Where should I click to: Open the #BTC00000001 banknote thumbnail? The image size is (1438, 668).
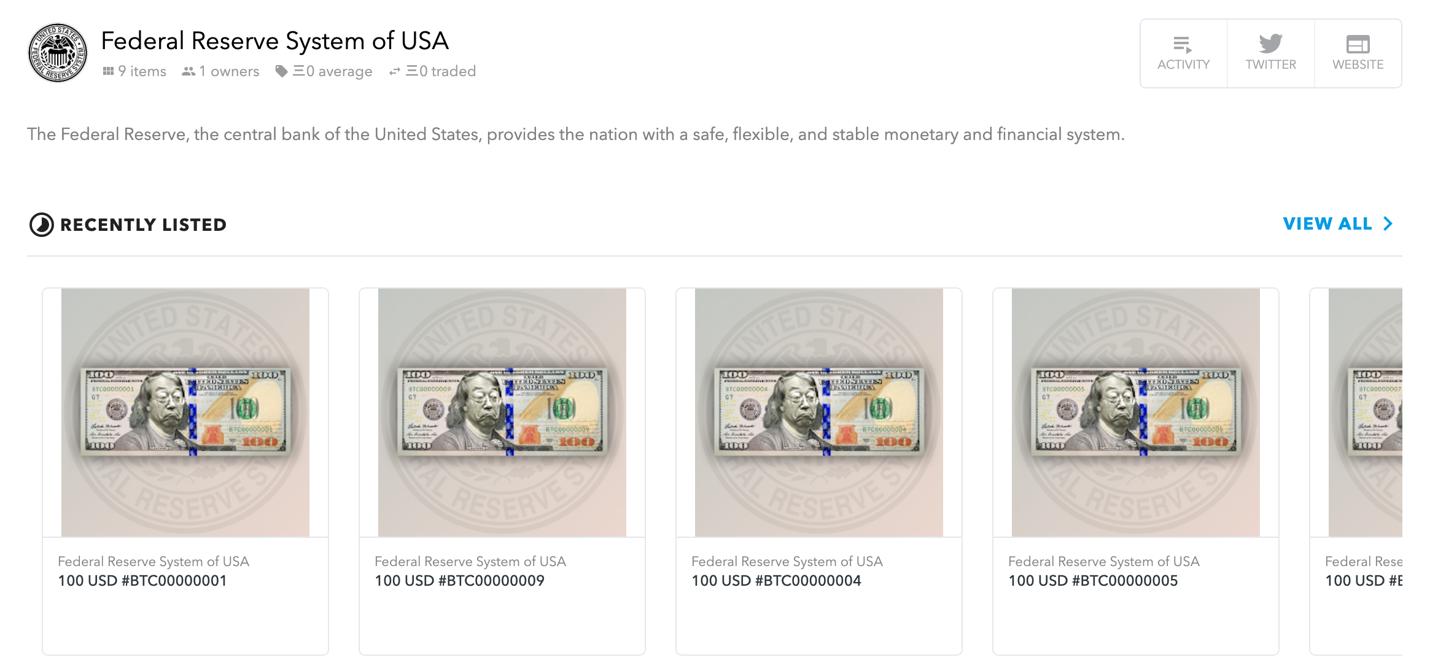click(x=185, y=412)
